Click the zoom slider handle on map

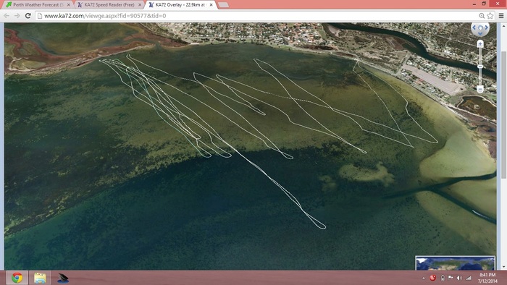[480, 66]
